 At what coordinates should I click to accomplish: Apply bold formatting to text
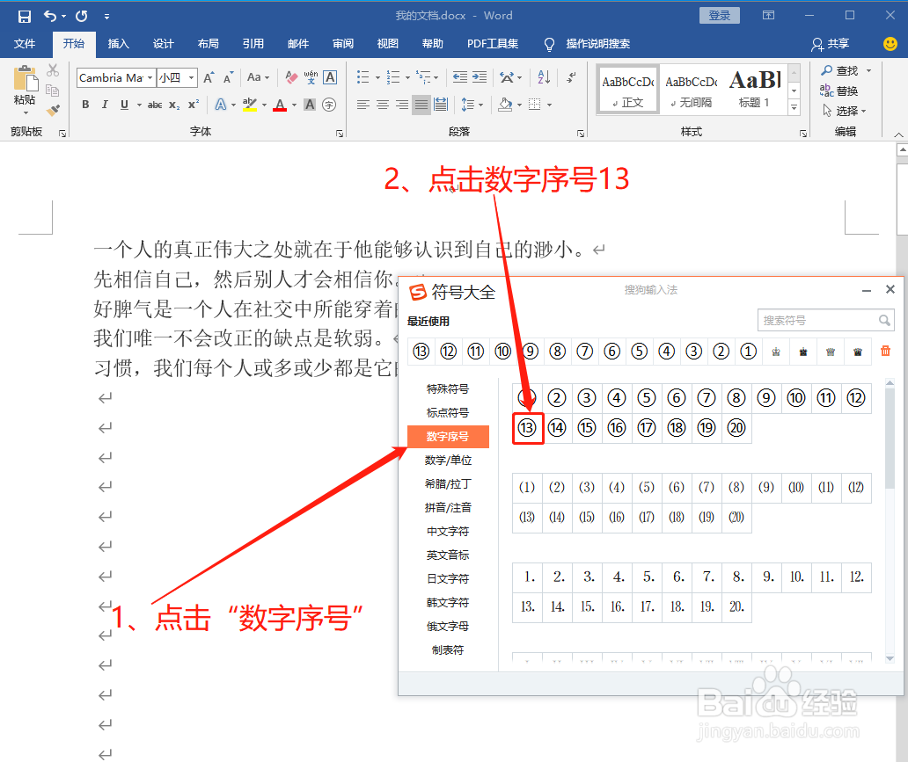pos(85,104)
